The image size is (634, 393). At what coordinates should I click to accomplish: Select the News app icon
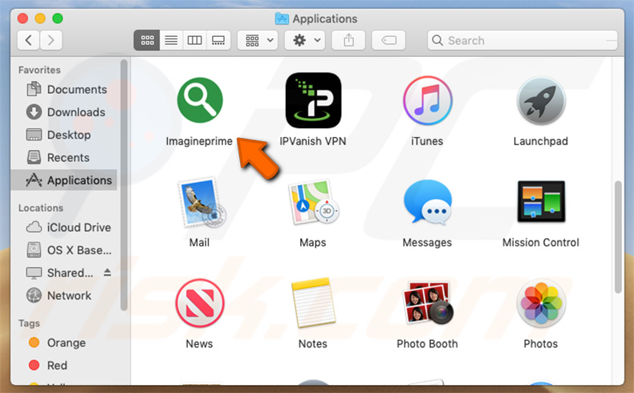coord(200,303)
